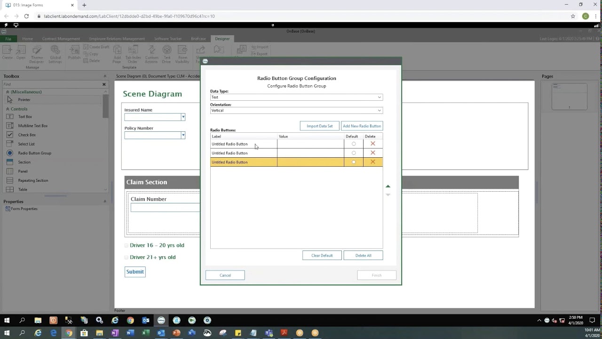602x339 pixels.
Task: Select the Pointer tool in Toolbox
Action: [24, 100]
